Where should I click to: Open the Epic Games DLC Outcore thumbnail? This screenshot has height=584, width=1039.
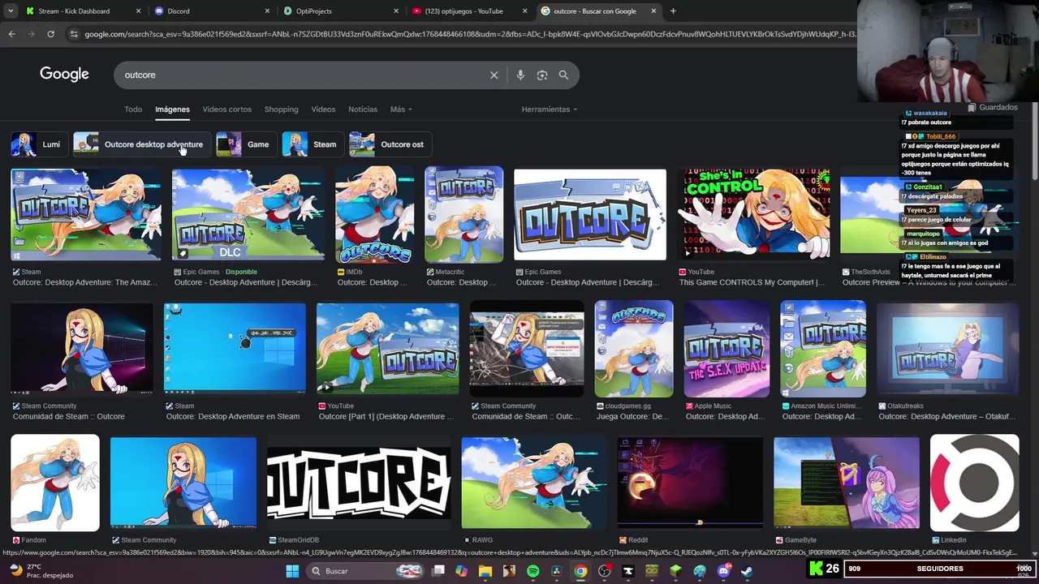[x=248, y=214]
